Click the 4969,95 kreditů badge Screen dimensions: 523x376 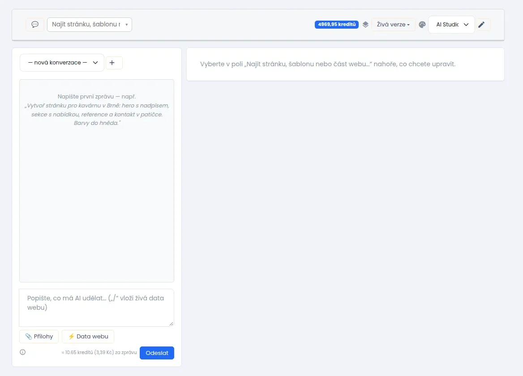pyautogui.click(x=337, y=24)
